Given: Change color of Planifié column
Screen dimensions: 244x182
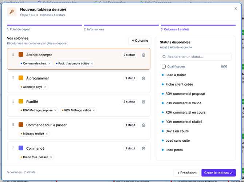Looking at the screenshot, I should 21,101.
